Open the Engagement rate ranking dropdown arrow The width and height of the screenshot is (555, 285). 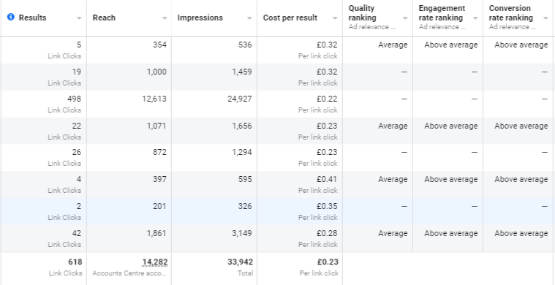[x=475, y=18]
